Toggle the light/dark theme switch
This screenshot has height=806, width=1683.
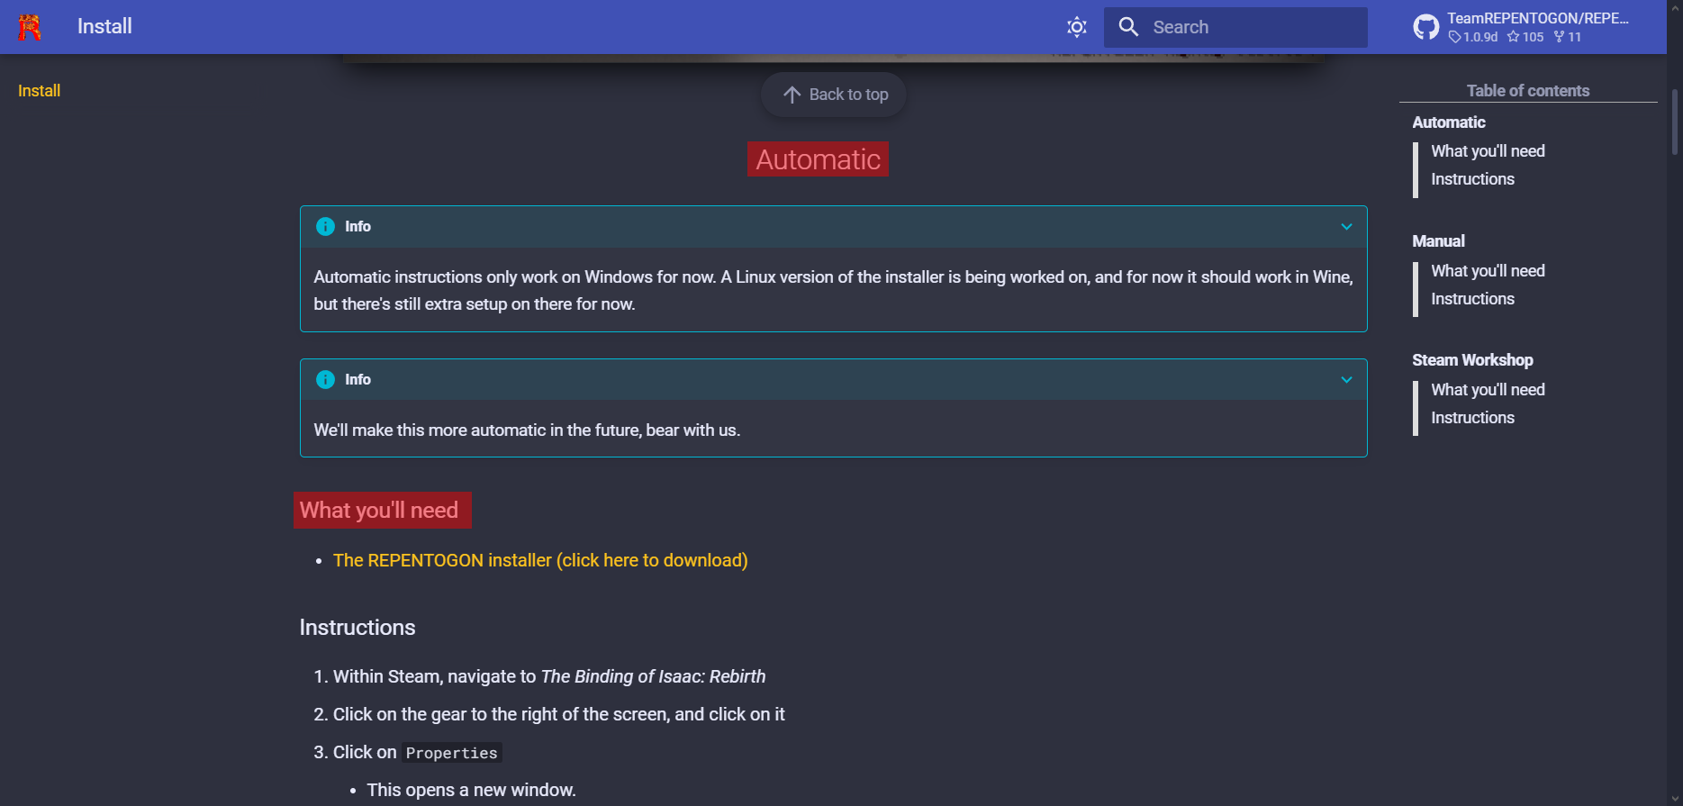[x=1076, y=27]
